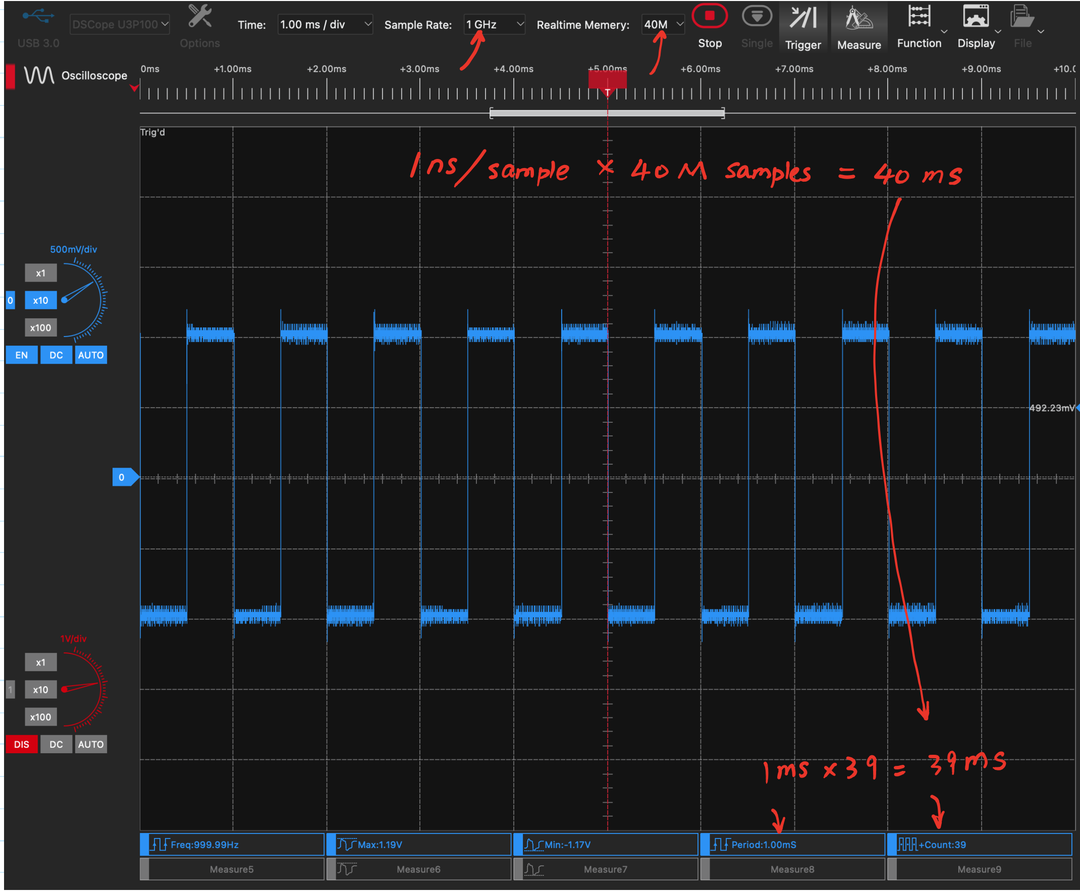1080x891 pixels.
Task: Switch channel 0 coupling via DC button
Action: pos(56,355)
